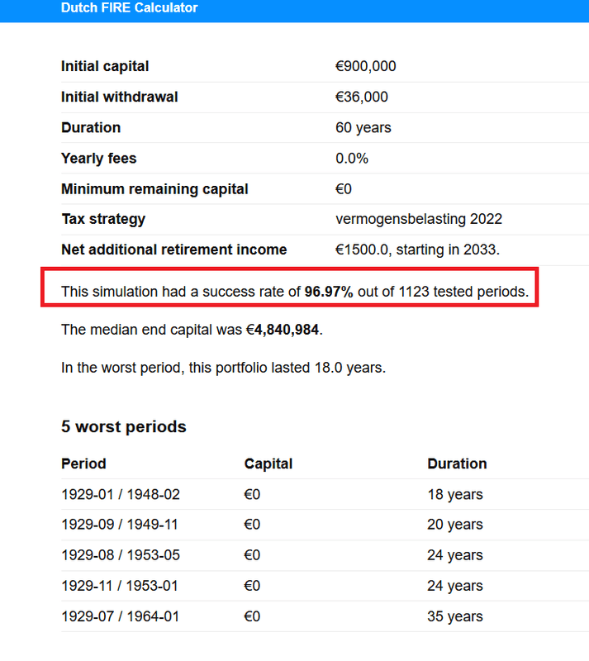Click the Period column header
This screenshot has width=589, height=661.
click(83, 464)
